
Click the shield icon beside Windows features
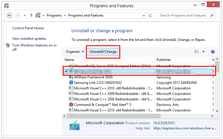click(8, 45)
